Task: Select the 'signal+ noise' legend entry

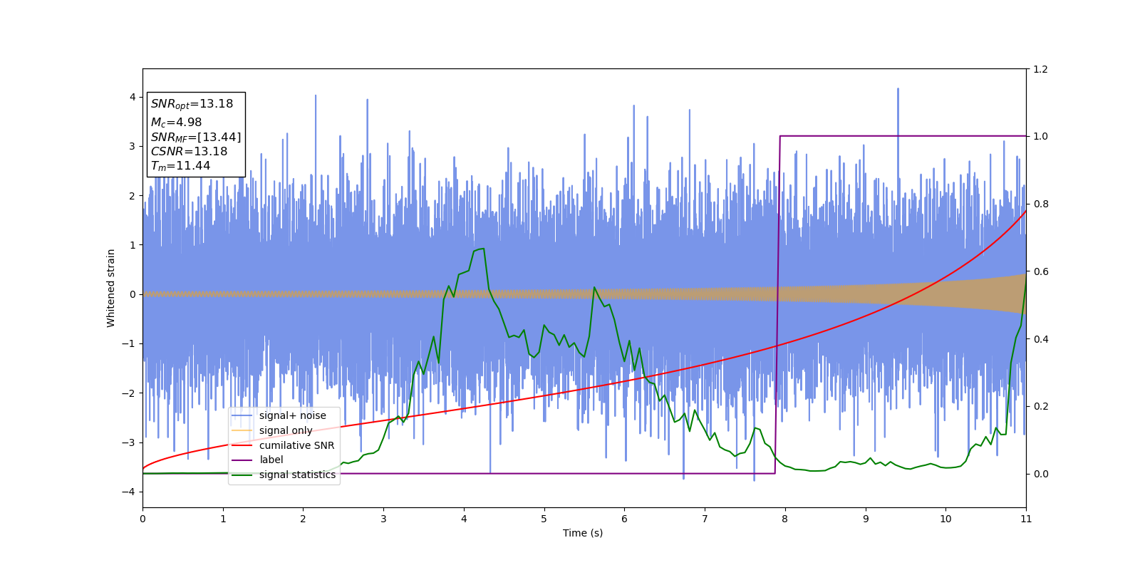Action: click(x=284, y=415)
